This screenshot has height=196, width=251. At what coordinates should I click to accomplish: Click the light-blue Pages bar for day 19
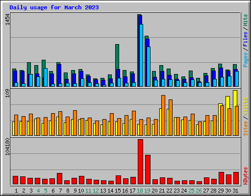149,67
